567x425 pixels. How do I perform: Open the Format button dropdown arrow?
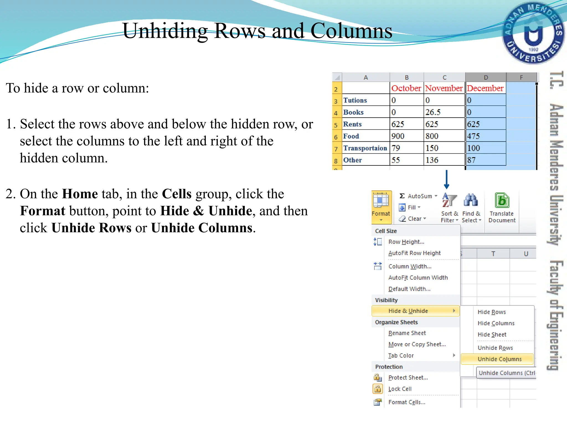[381, 220]
